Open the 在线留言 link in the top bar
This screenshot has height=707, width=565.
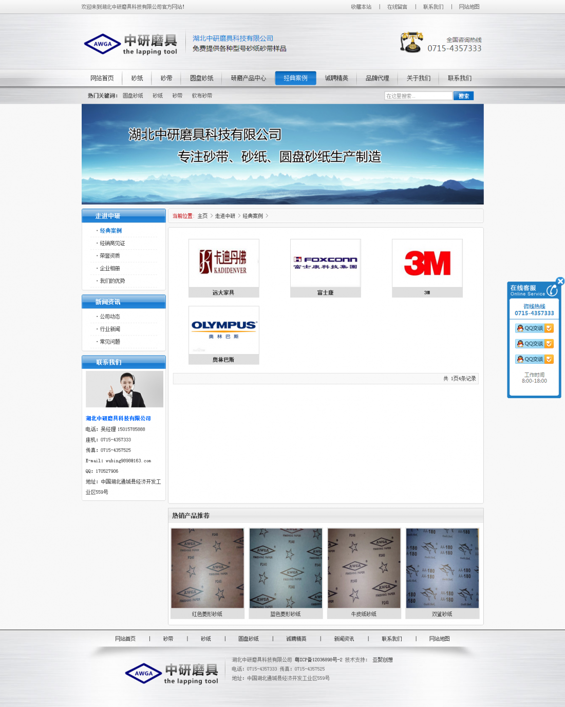tap(397, 7)
